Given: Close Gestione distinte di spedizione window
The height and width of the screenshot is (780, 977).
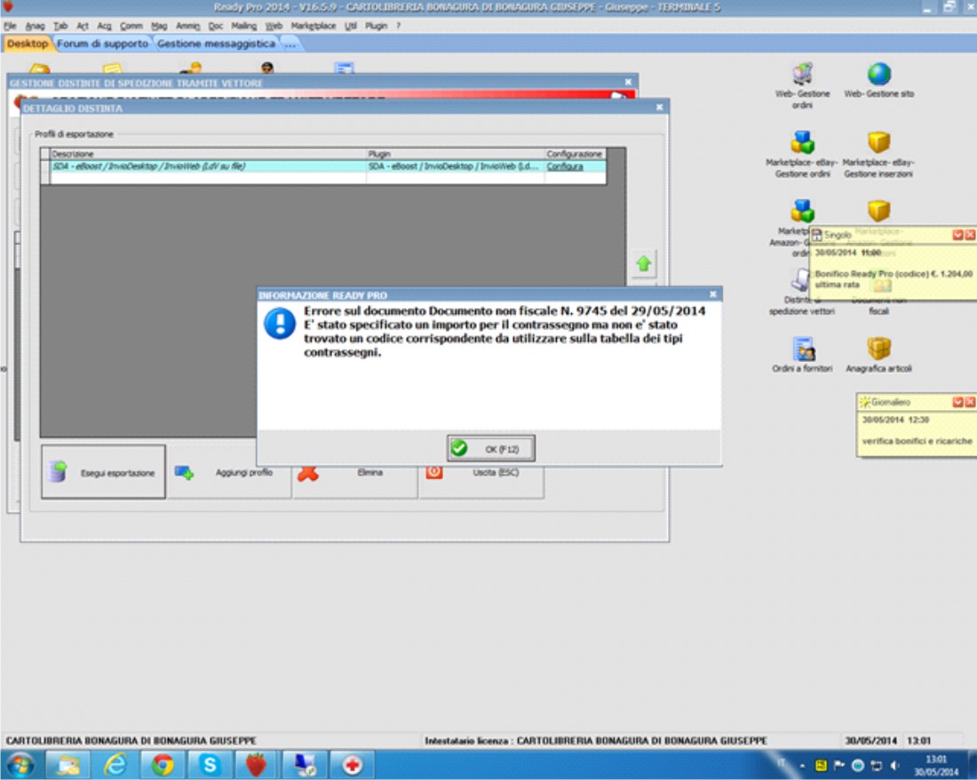Looking at the screenshot, I should (628, 82).
